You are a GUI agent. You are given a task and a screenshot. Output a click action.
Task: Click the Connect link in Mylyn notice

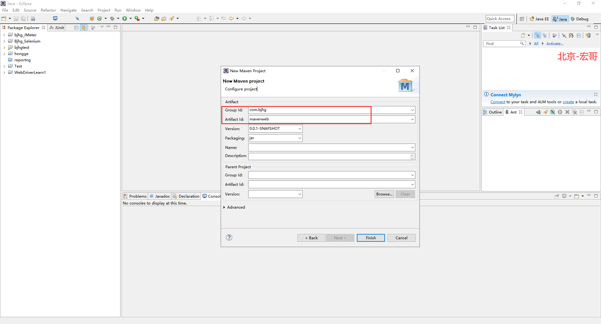click(498, 102)
